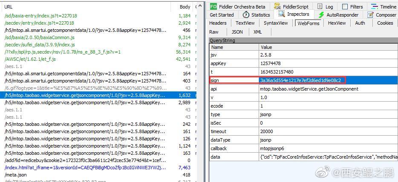Image resolution: width=398 pixels, height=182 pixels.
Task: Click the Name column header in QueryString
Action: tap(234, 47)
